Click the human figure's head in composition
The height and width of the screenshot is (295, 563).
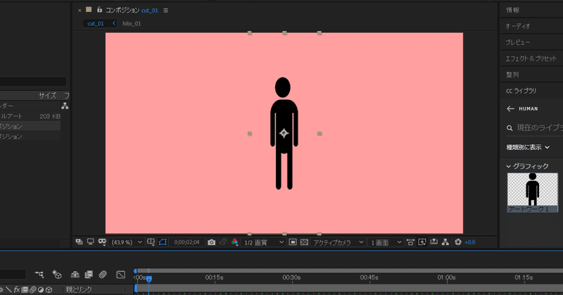pyautogui.click(x=283, y=87)
